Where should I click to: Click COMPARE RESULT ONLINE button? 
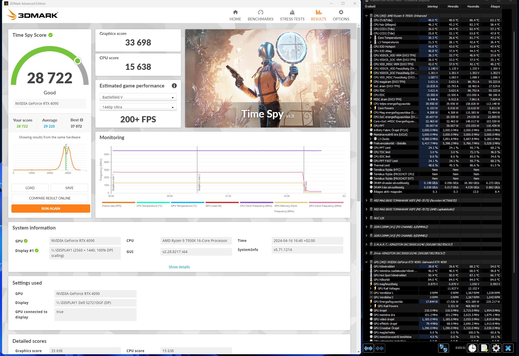50,198
